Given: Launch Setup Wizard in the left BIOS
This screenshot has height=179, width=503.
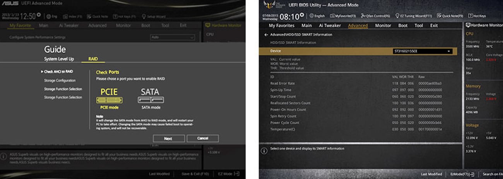Looking at the screenshot, I should [154, 17].
